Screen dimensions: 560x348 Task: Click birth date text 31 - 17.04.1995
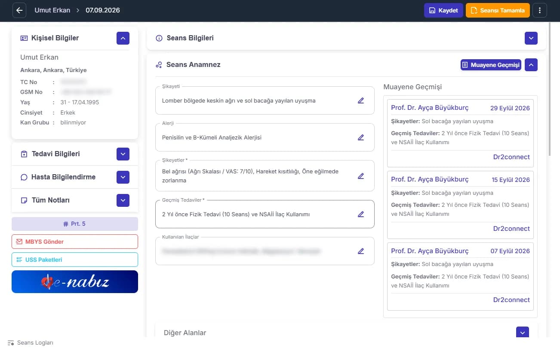coord(79,103)
